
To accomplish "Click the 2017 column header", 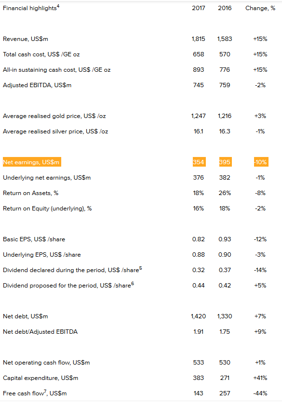I will (x=199, y=8).
